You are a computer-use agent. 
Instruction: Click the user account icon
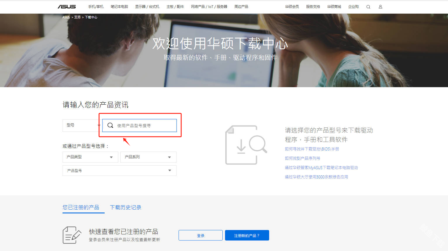coord(380,7)
